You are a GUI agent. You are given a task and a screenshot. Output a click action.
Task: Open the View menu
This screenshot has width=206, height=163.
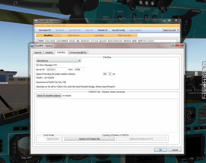(48, 25)
